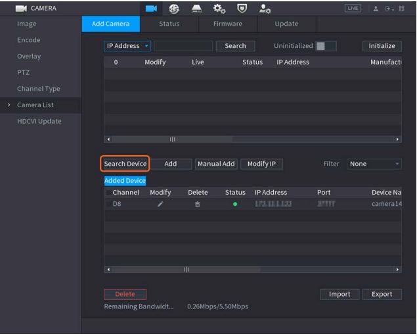Switch to the Add Camera tab
Screen dimensions: 417x336
pos(111,24)
